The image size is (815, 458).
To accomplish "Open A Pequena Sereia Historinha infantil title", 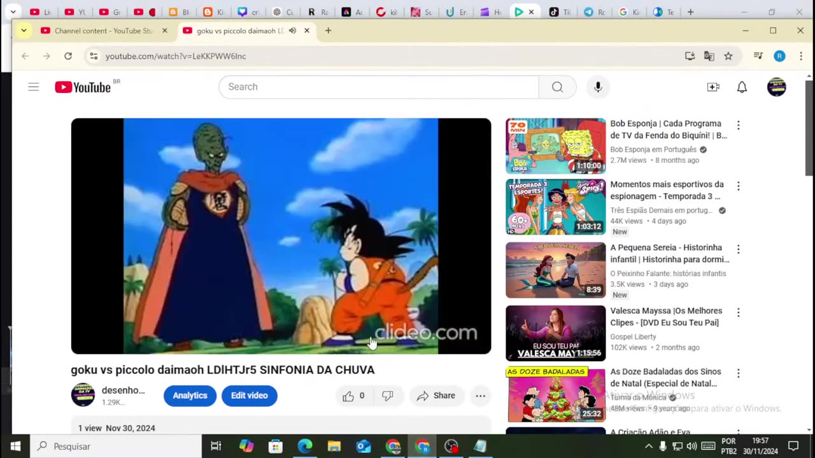I will tap(670, 253).
